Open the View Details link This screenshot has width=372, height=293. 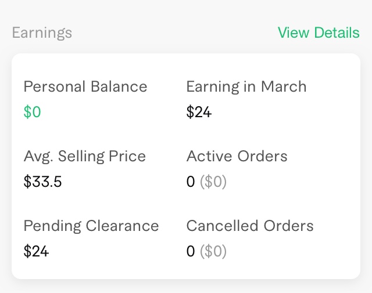(319, 32)
